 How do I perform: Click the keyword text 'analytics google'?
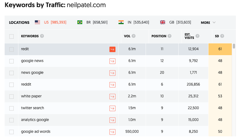click(x=35, y=120)
